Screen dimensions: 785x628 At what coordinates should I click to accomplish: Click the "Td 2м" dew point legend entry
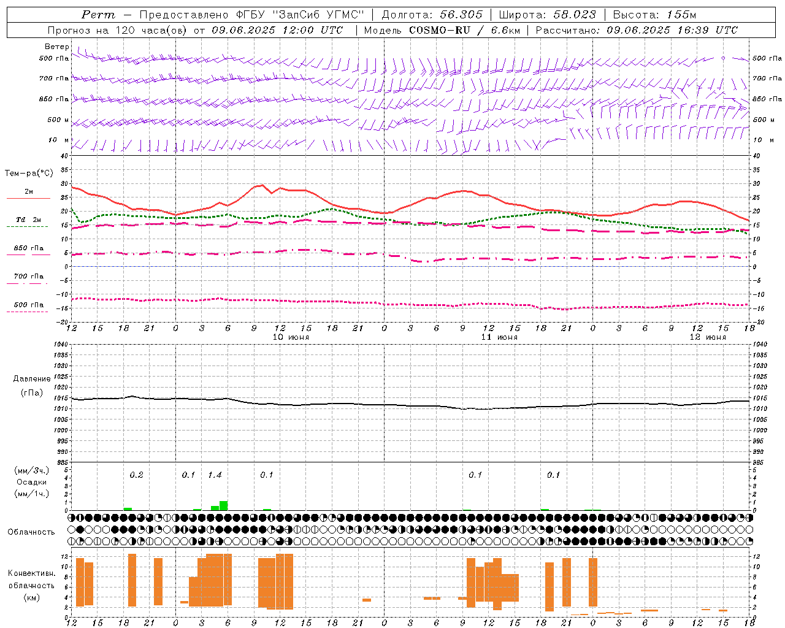(x=28, y=220)
